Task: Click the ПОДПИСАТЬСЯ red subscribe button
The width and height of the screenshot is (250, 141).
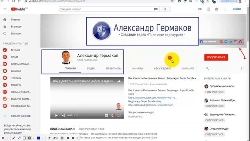Action: [216, 57]
